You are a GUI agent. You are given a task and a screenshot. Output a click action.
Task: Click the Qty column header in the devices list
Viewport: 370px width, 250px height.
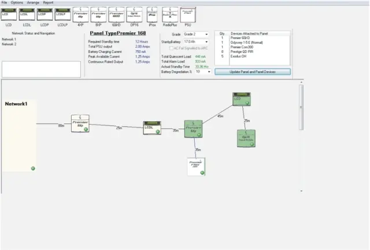pyautogui.click(x=222, y=33)
